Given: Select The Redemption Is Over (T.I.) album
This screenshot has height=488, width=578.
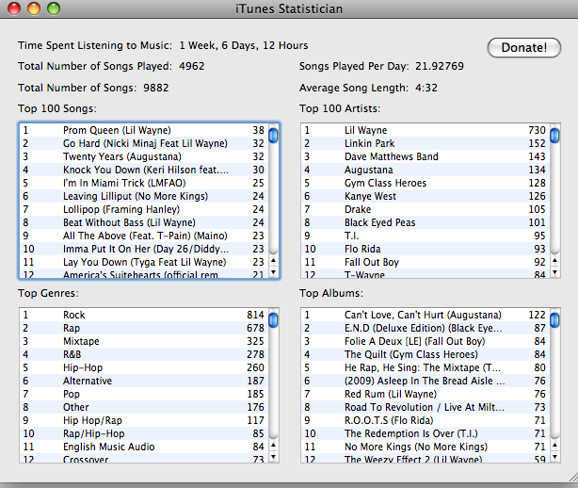Looking at the screenshot, I should [x=425, y=433].
